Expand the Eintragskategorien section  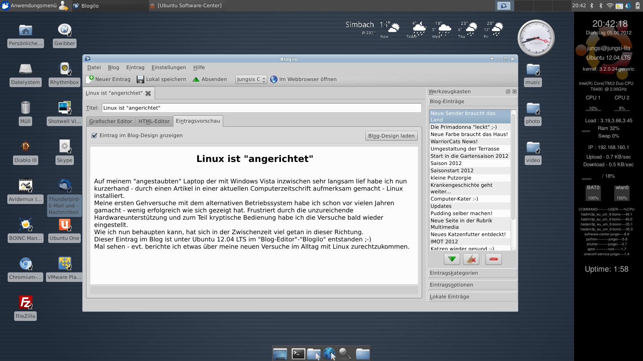pos(473,273)
